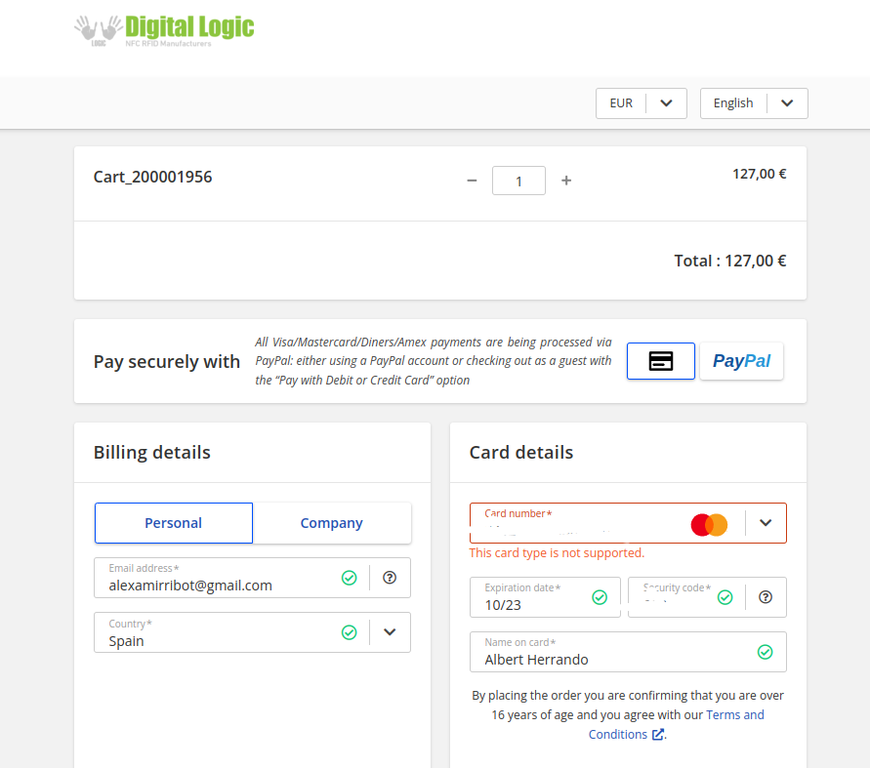Click the email validation checkmark icon
This screenshot has width=870, height=768.
(x=349, y=578)
